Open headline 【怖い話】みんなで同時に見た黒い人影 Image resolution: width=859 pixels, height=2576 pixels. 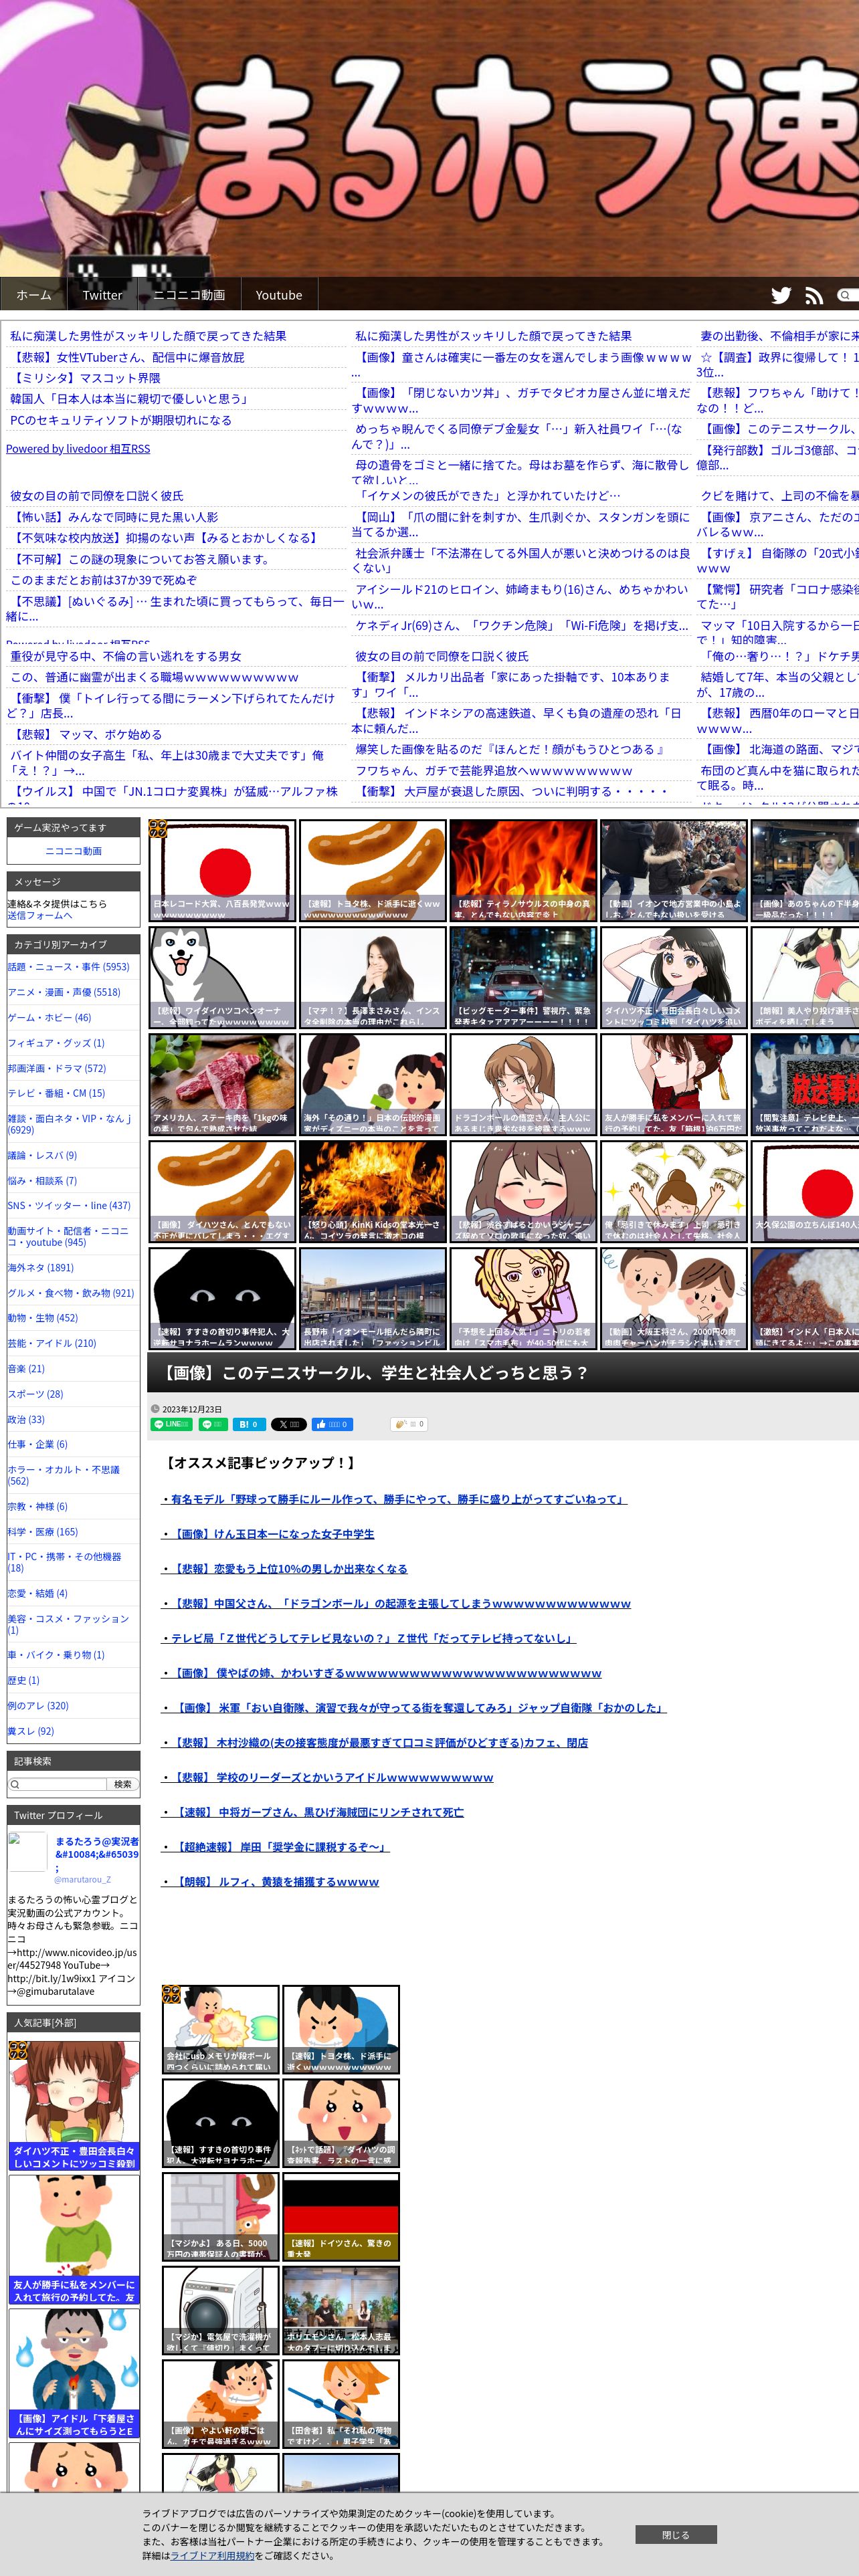pos(114,517)
